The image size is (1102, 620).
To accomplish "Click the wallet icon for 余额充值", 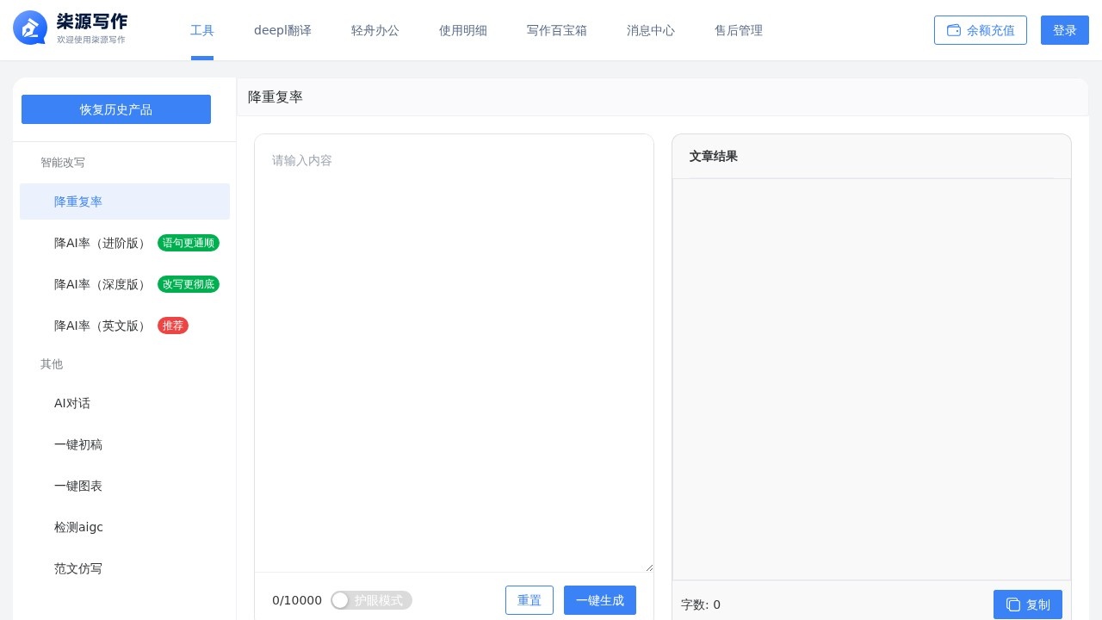I will (954, 30).
